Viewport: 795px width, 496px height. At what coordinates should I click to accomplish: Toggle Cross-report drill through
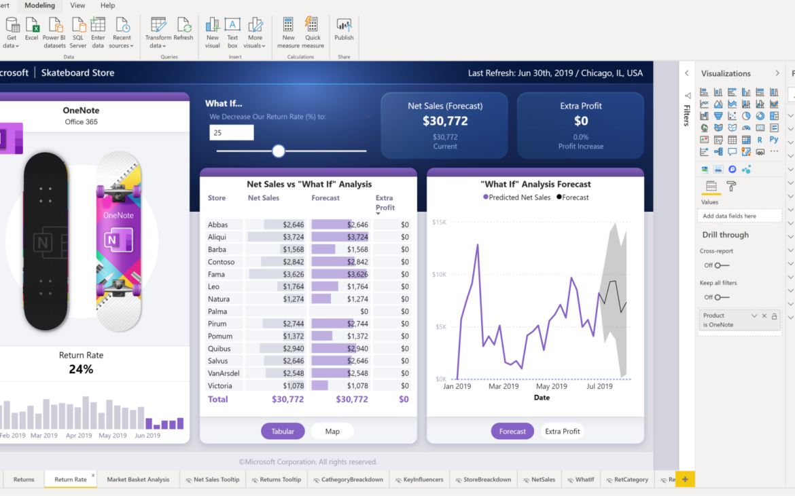point(722,265)
